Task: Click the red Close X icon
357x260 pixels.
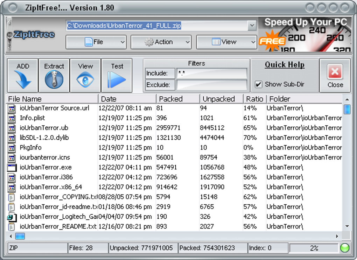Action: pyautogui.click(x=335, y=72)
